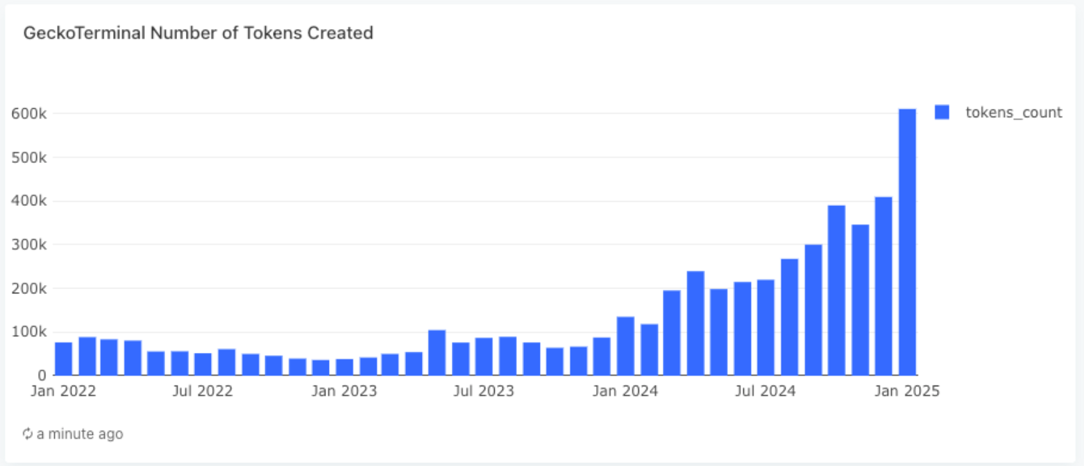
Task: Click the refresh icon beside 'a minute ago'
Action: click(28, 434)
